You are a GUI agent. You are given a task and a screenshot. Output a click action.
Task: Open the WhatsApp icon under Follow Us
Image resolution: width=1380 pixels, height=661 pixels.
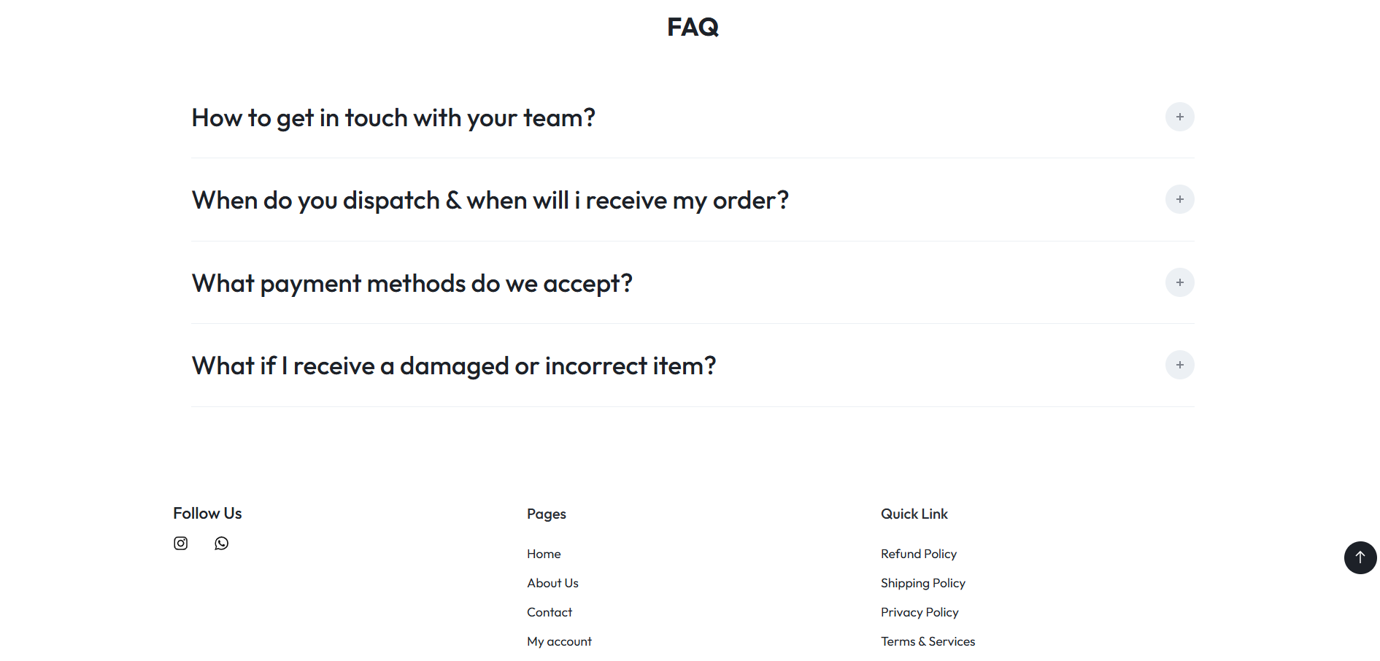click(221, 543)
